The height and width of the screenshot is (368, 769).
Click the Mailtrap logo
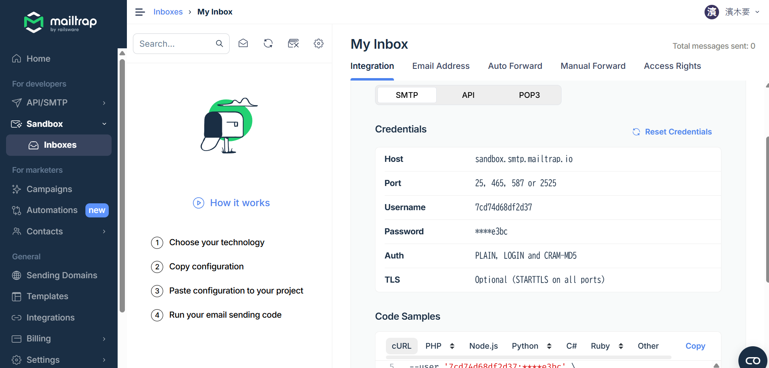point(60,22)
